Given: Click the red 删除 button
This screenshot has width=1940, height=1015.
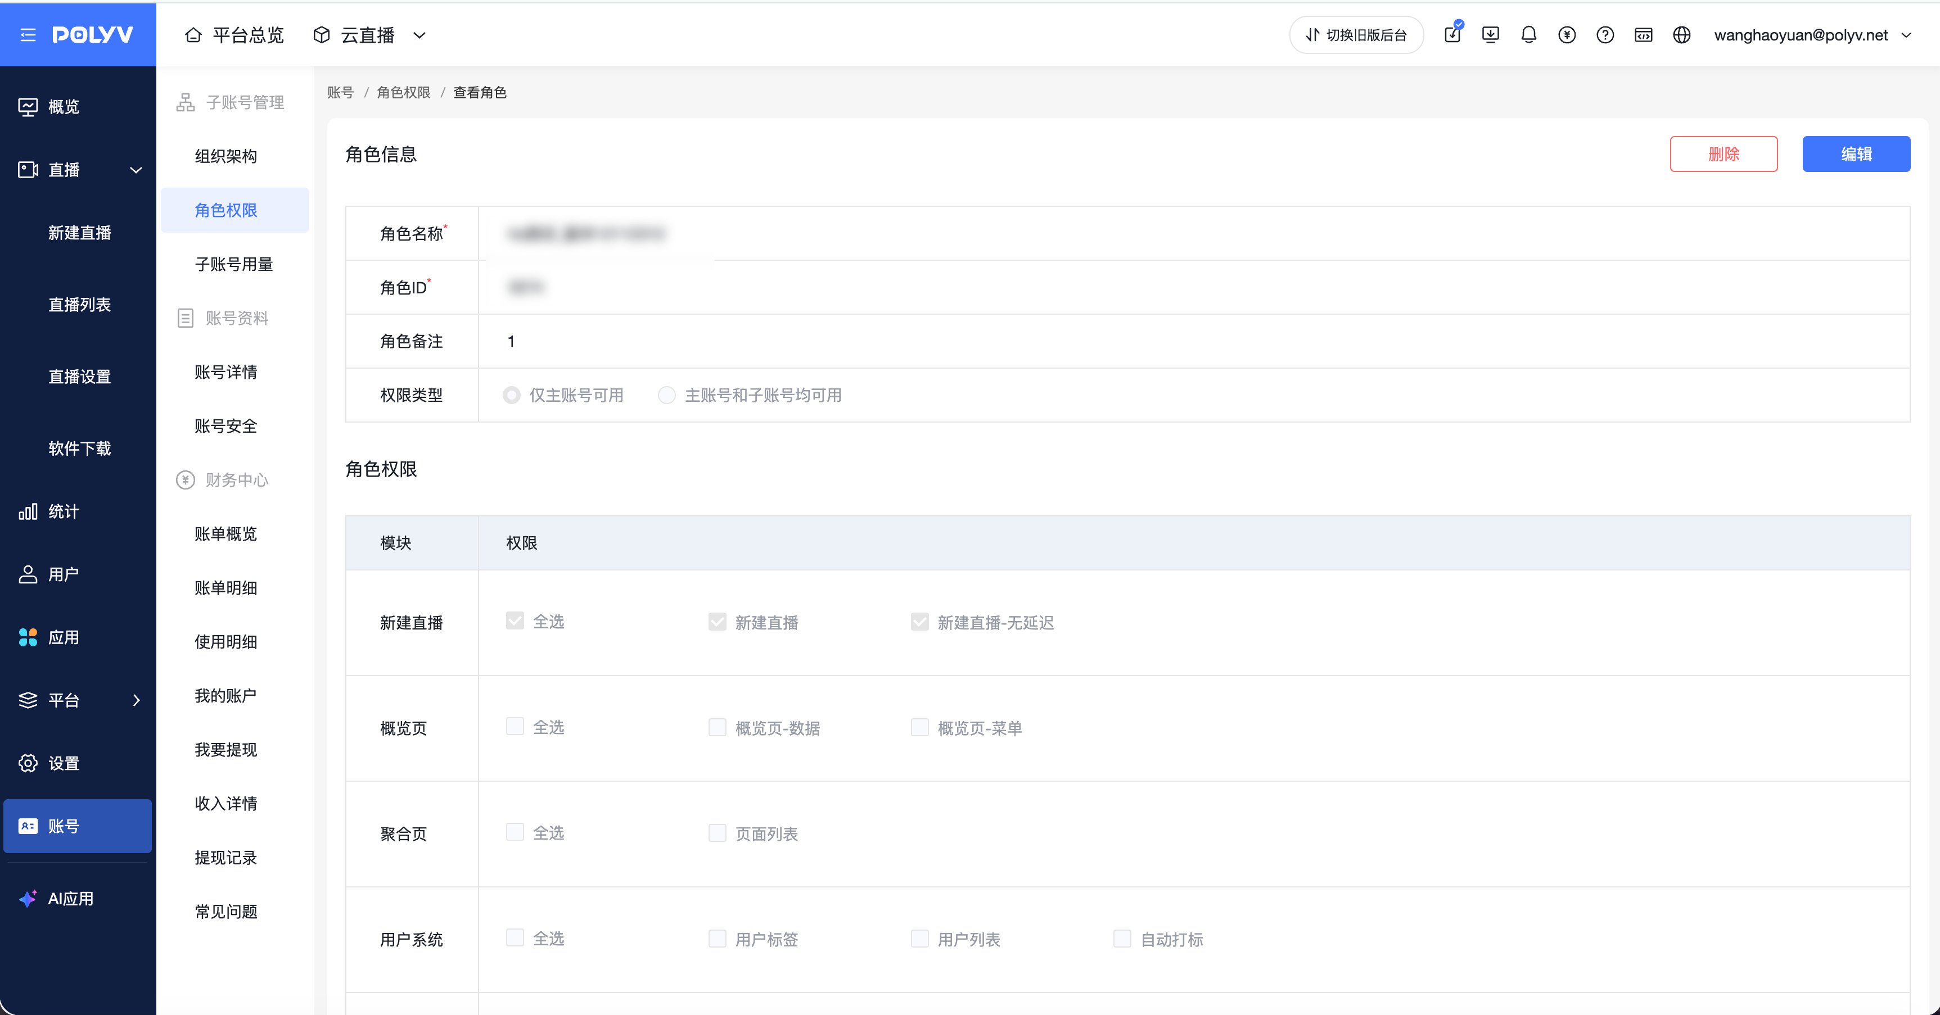Looking at the screenshot, I should 1723,153.
